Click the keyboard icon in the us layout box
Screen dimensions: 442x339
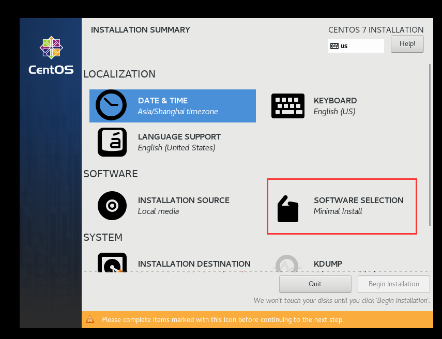click(334, 46)
